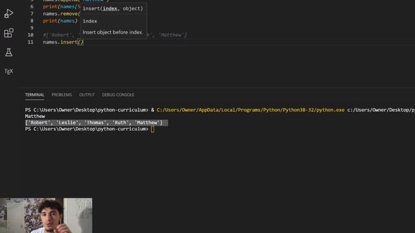Viewport: 415px width, 233px height.
Task: Click the presenter webcam thumbnail
Action: coord(46,216)
